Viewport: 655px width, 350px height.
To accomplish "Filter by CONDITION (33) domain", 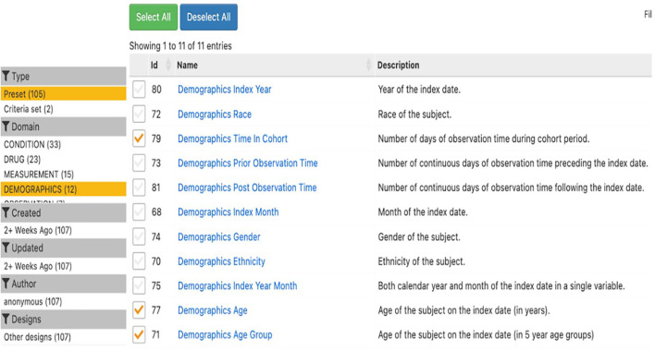I will (32, 144).
